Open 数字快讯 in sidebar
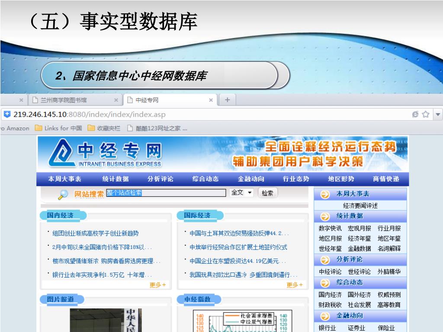The image size is (443, 332). (330, 228)
